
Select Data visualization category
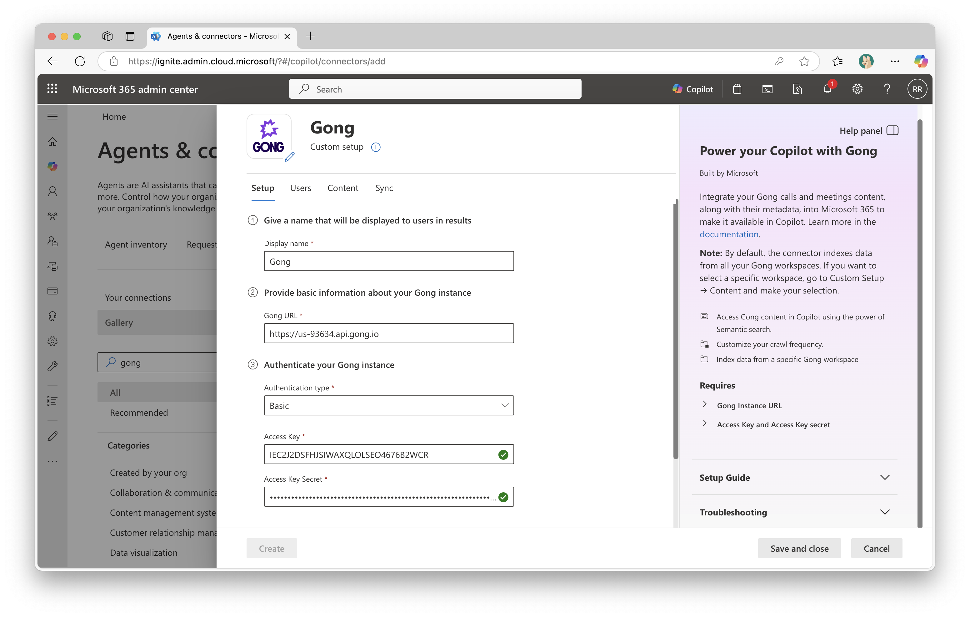click(143, 553)
